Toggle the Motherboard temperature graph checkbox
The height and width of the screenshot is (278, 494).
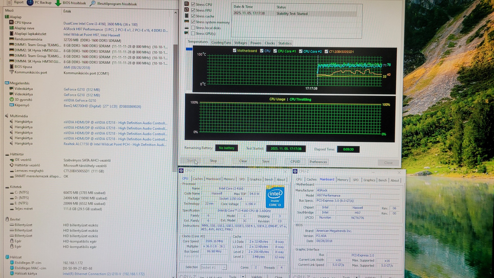(x=235, y=51)
